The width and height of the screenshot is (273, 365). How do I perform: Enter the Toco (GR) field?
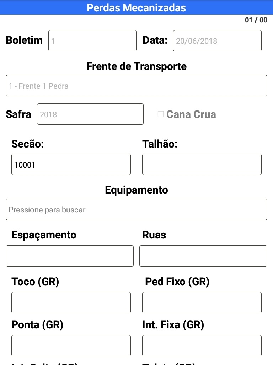click(x=71, y=303)
